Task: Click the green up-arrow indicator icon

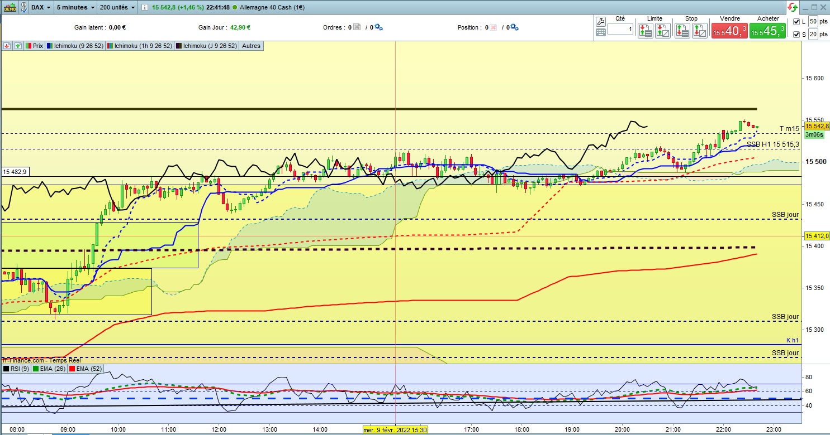Action: 18,46
